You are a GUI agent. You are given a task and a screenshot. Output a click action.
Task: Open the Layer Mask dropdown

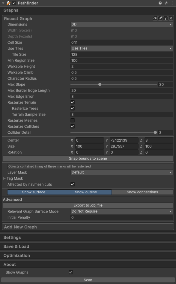click(x=122, y=172)
